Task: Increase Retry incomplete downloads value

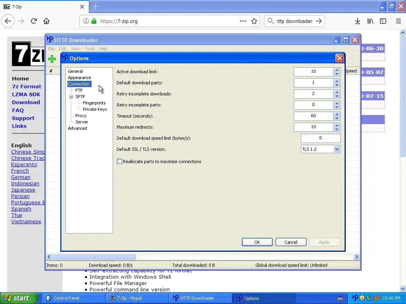Action: (337, 92)
